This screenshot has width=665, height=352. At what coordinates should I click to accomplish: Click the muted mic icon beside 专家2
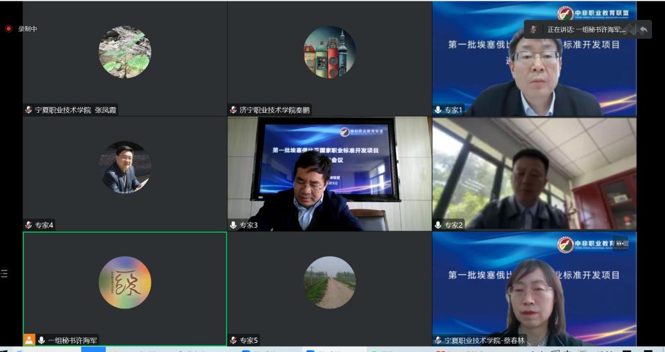pyautogui.click(x=438, y=225)
